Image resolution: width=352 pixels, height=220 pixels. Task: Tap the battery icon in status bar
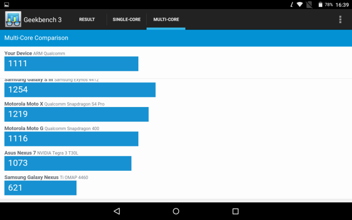click(320, 5)
